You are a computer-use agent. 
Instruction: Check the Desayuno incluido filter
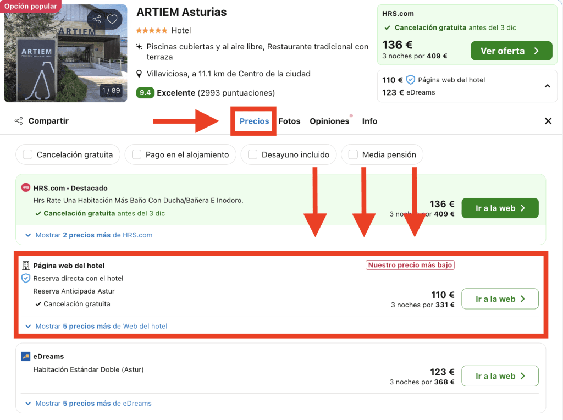[252, 155]
